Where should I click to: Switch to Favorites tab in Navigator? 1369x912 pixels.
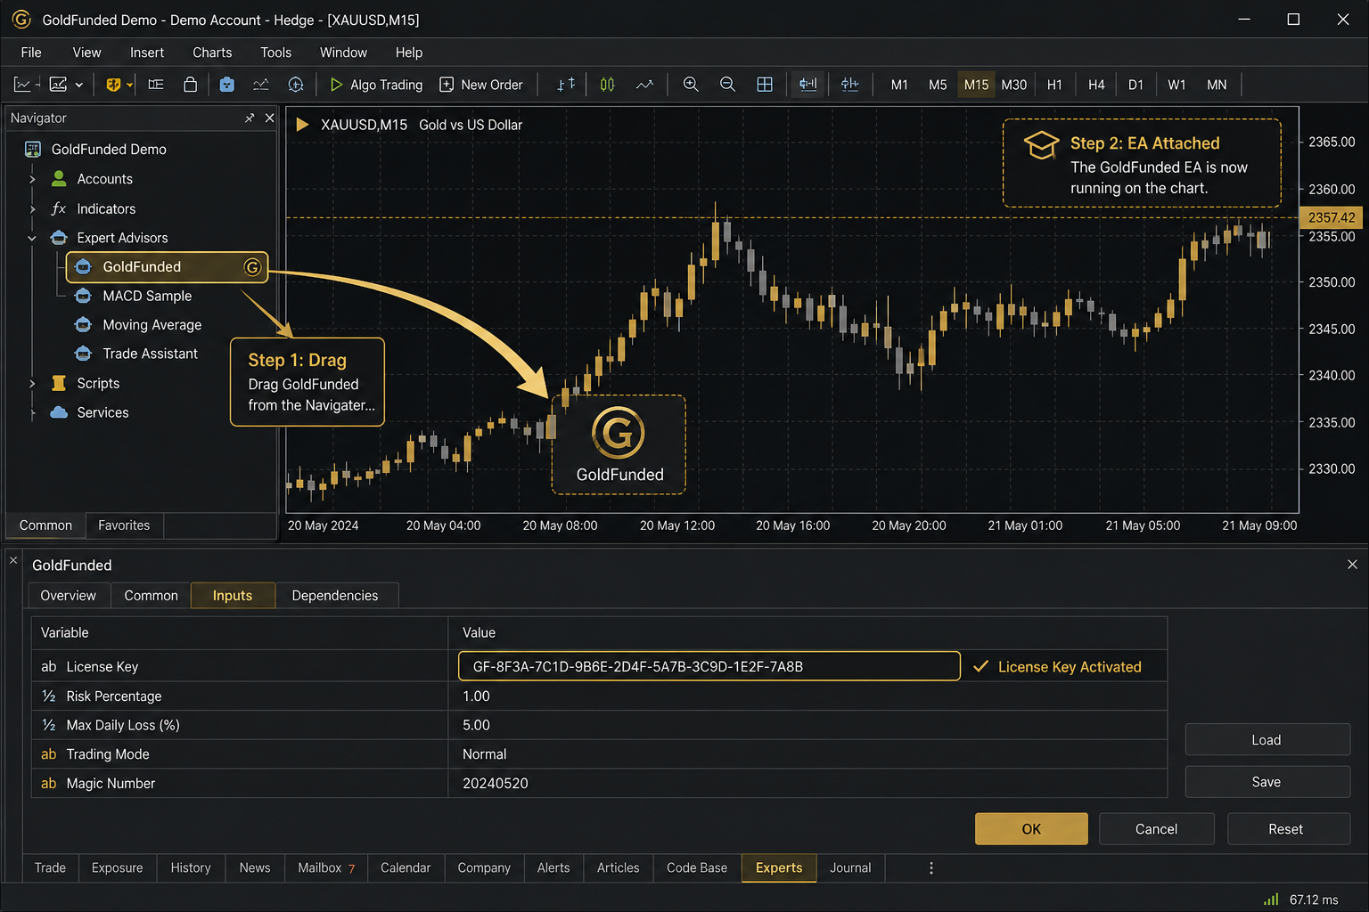pos(124,525)
